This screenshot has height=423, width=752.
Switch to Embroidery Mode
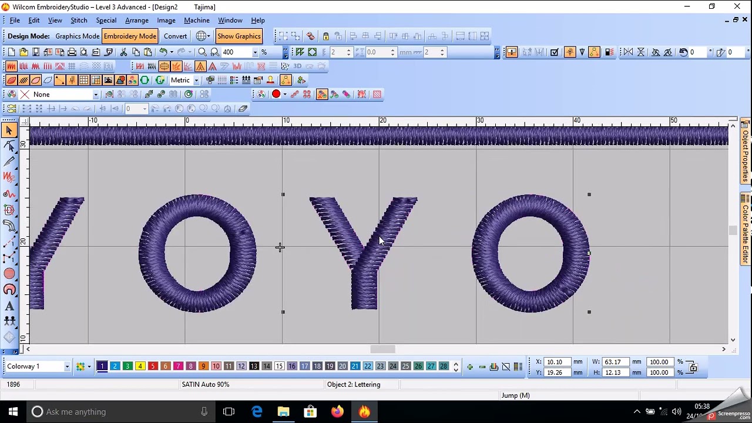click(x=130, y=36)
